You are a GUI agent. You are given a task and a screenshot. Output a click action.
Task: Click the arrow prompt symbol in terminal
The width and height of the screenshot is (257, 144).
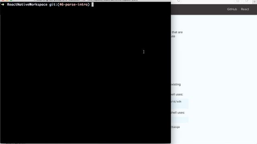(3, 4)
